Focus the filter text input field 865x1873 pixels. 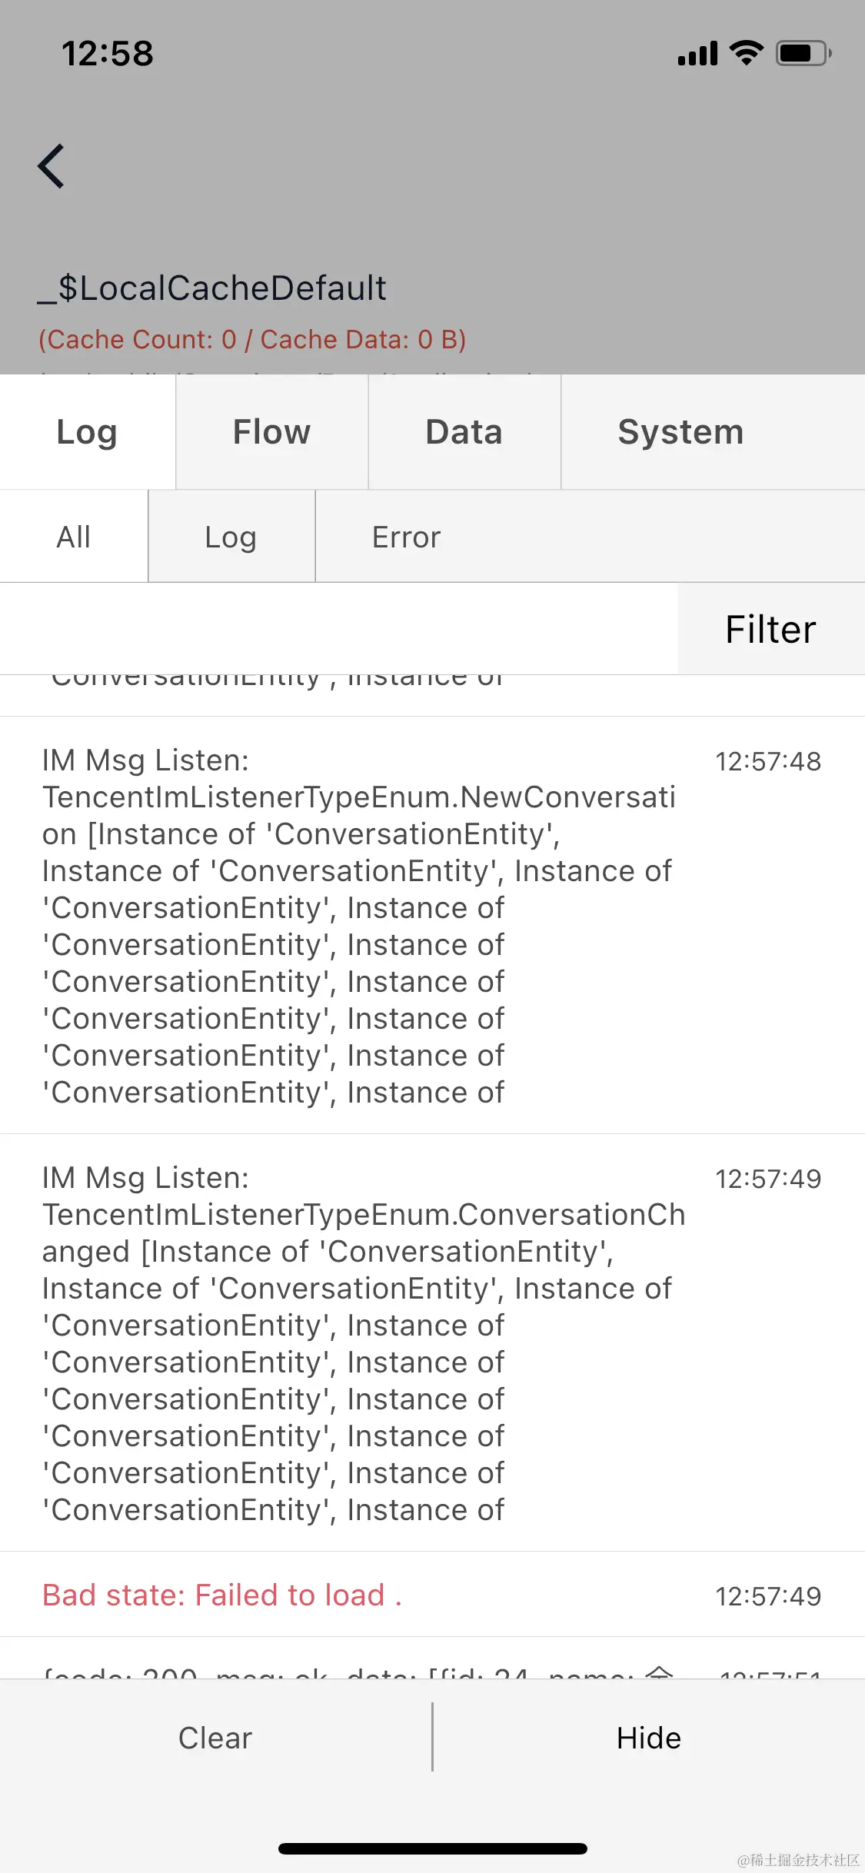(x=338, y=629)
